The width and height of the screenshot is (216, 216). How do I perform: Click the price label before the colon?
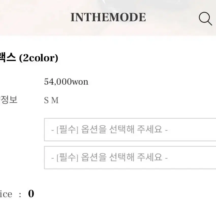pyautogui.click(x=6, y=194)
